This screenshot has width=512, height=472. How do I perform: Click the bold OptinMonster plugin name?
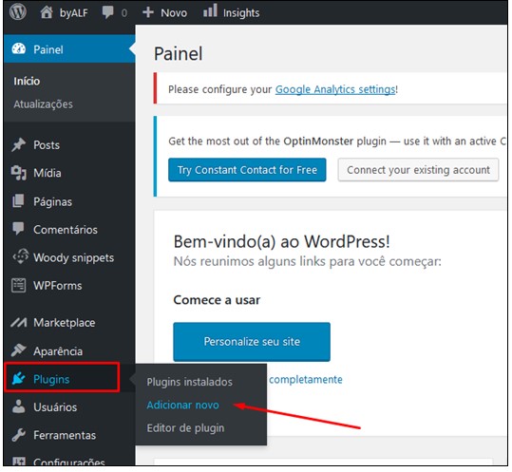pos(318,142)
